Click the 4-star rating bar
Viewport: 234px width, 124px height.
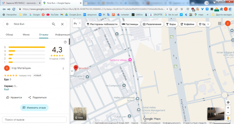27,51
